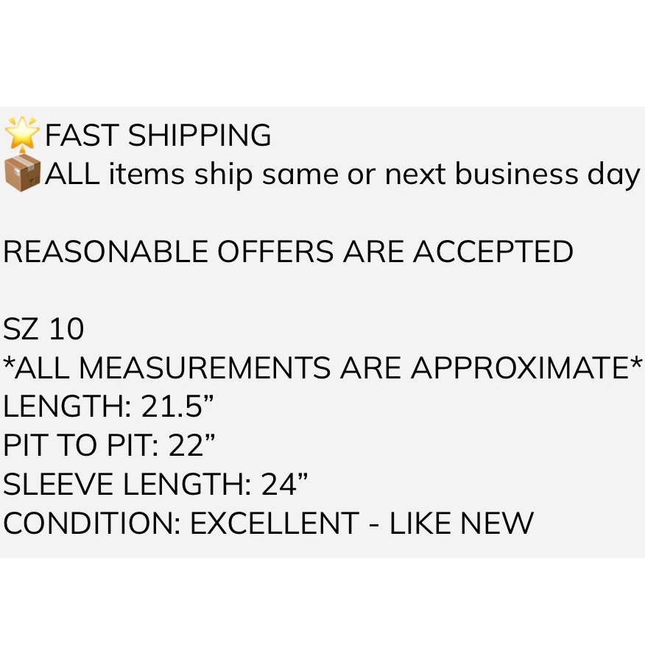The image size is (645, 645).
Task: Click the word SHIPPING next to star
Action: [200, 135]
